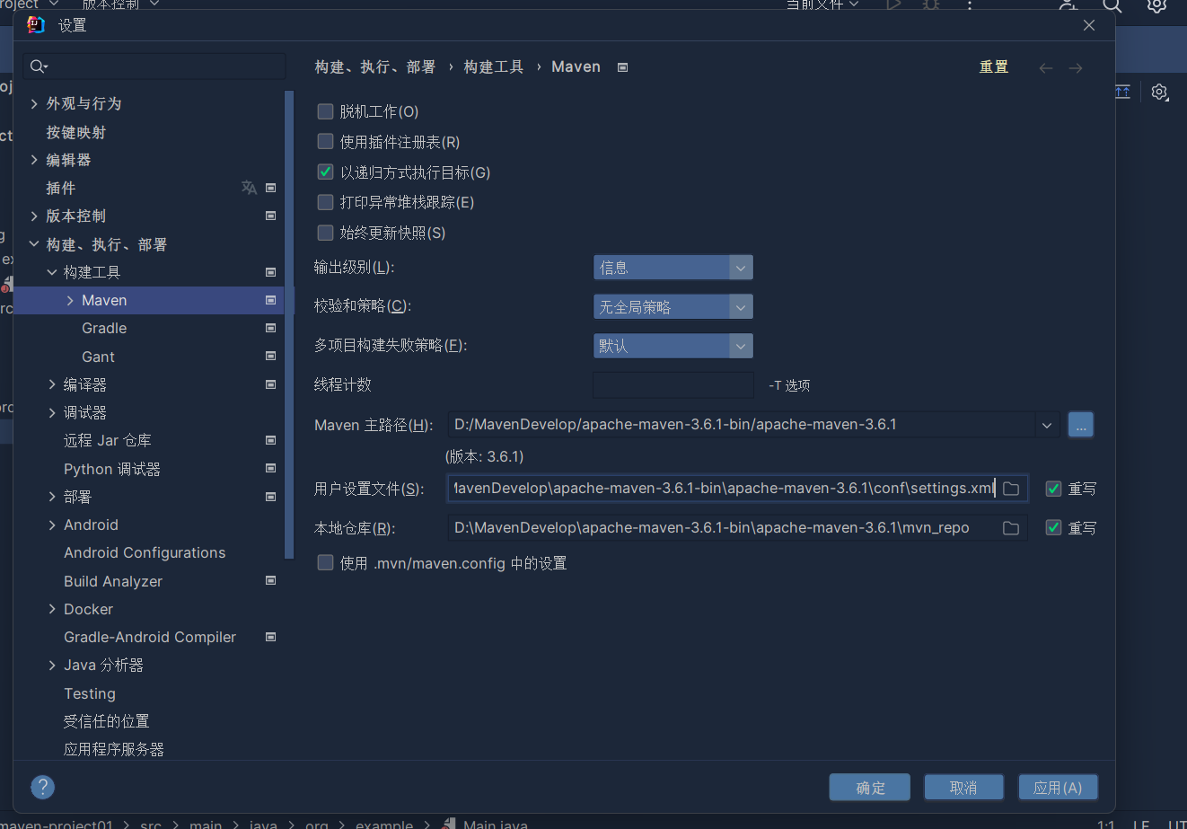
Task: Uncheck 以递归方式执行目标(G)
Action: coord(325,172)
